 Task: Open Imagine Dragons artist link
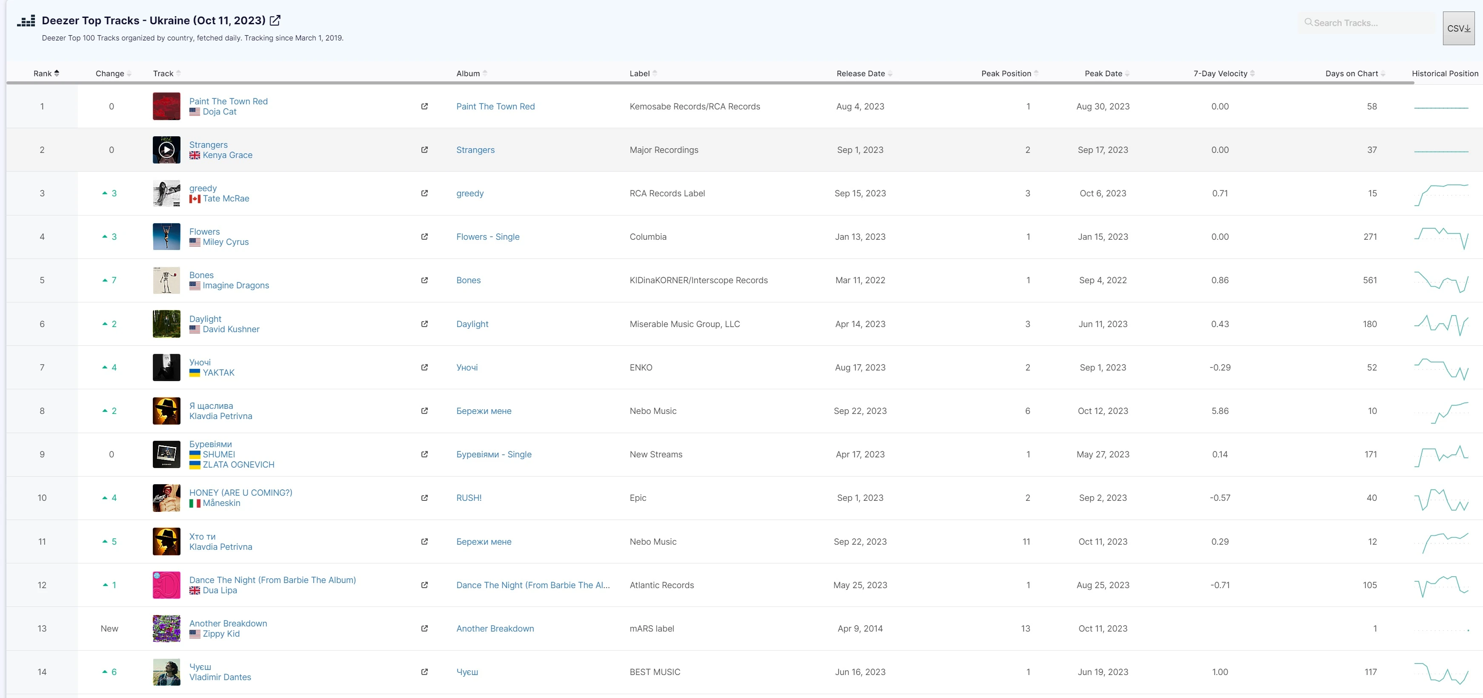pyautogui.click(x=235, y=286)
